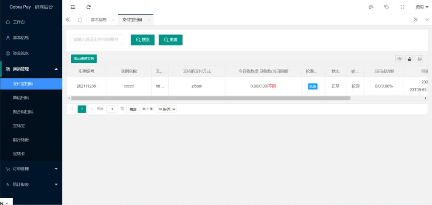Open the 10 条/页 page size dropdown
Viewport: 432px width, 205px height.
point(166,109)
